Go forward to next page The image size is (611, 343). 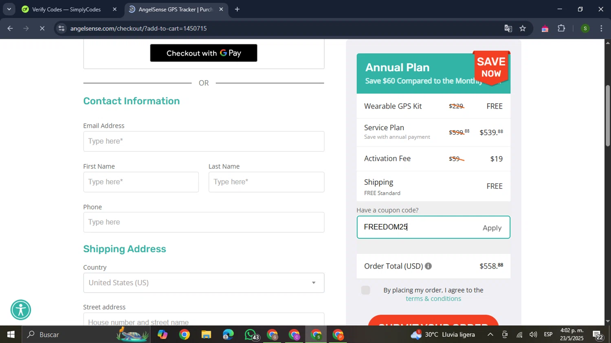click(26, 28)
